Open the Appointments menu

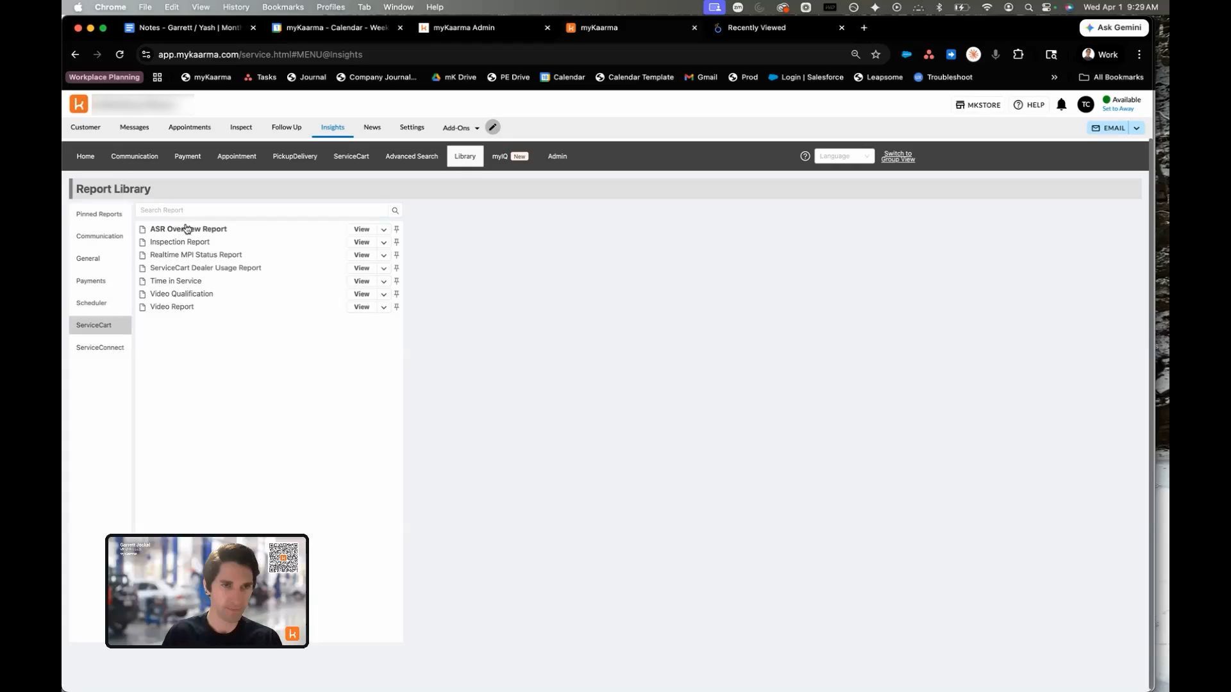[189, 127]
